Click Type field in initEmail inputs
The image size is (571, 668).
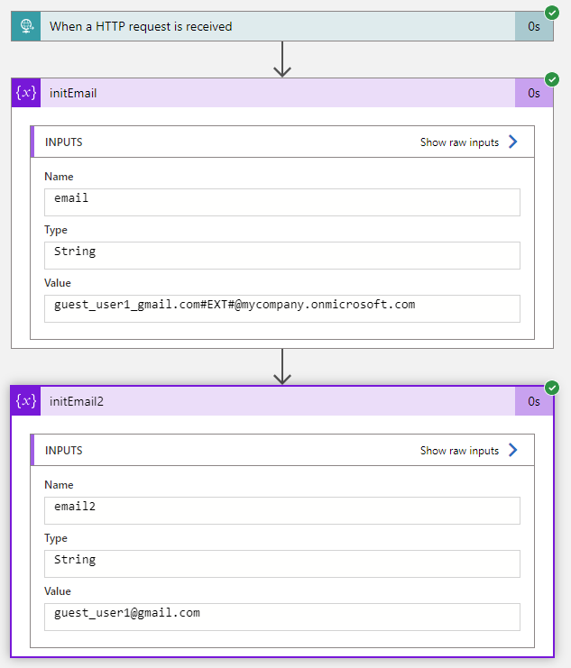pyautogui.click(x=282, y=254)
